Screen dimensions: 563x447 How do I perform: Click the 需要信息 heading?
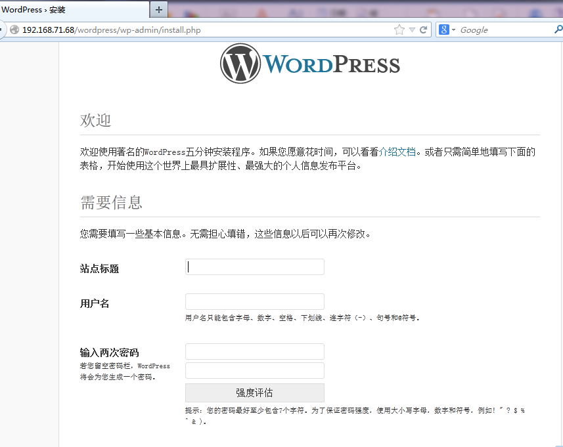point(111,202)
